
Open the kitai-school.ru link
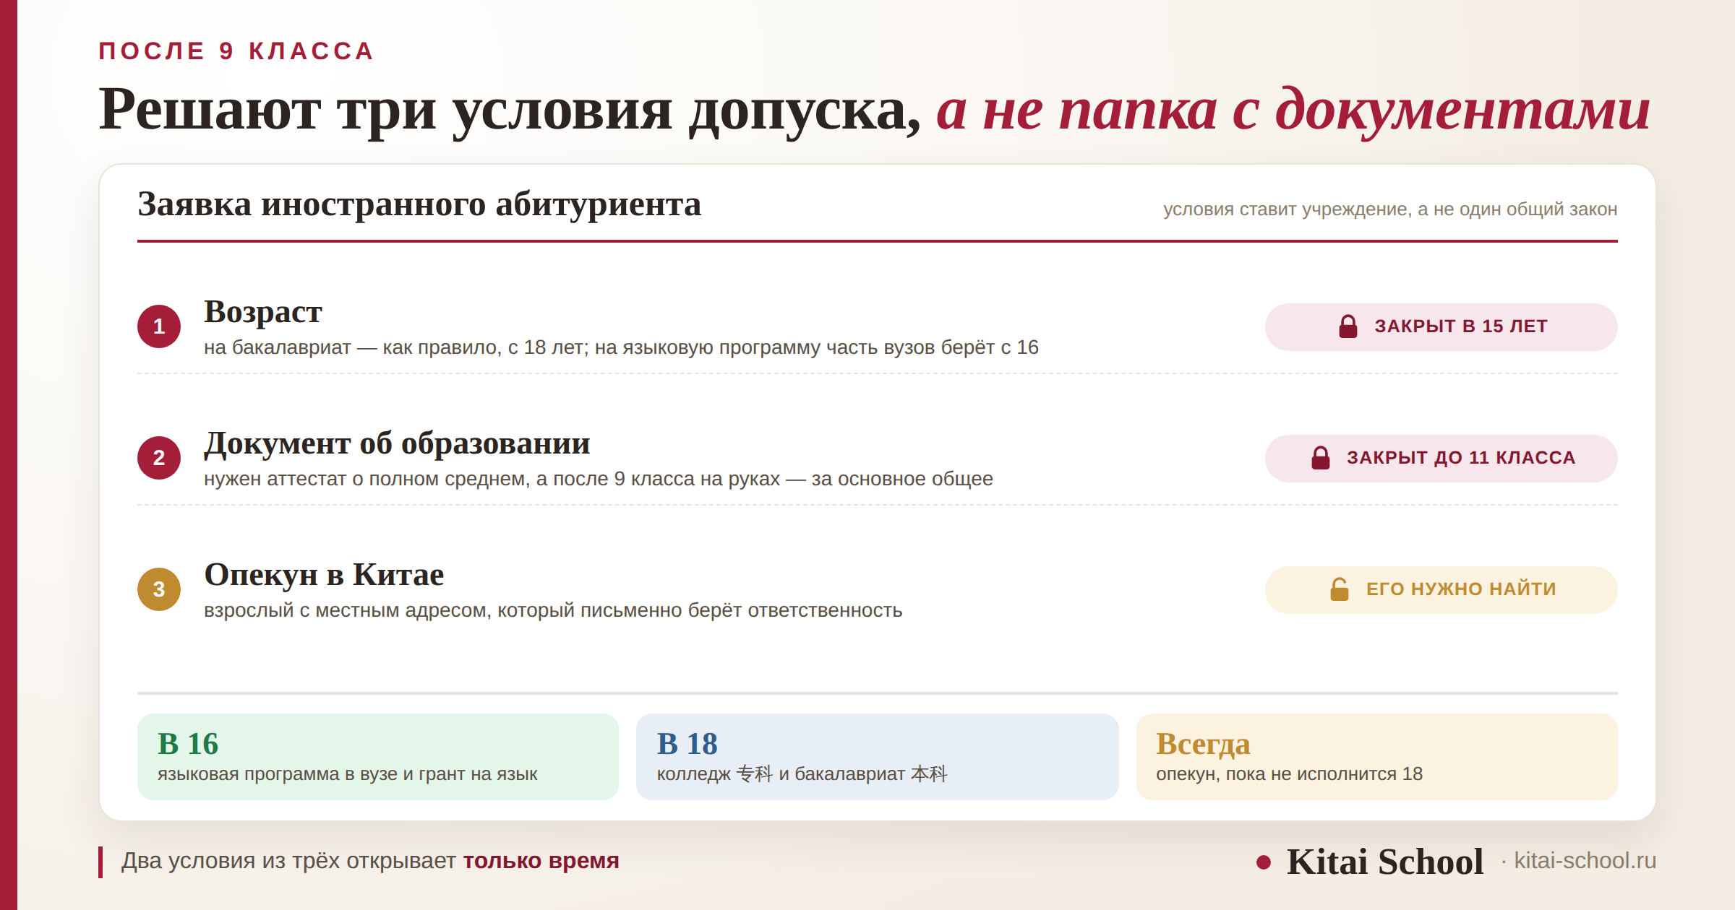click(x=1585, y=861)
